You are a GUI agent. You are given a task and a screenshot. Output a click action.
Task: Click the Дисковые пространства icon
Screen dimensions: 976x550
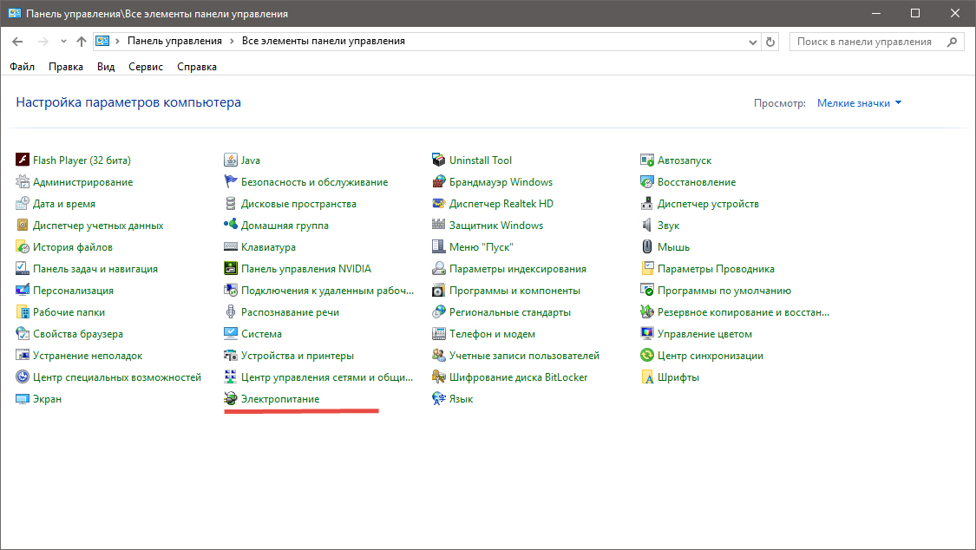pyautogui.click(x=230, y=204)
